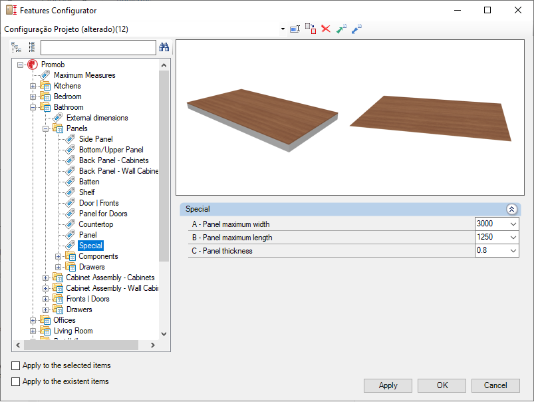The height and width of the screenshot is (408, 538).
Task: Click the Special section header
Action: click(350, 209)
